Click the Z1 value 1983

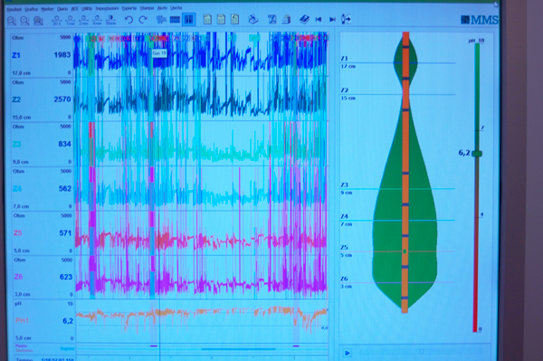[x=62, y=55]
